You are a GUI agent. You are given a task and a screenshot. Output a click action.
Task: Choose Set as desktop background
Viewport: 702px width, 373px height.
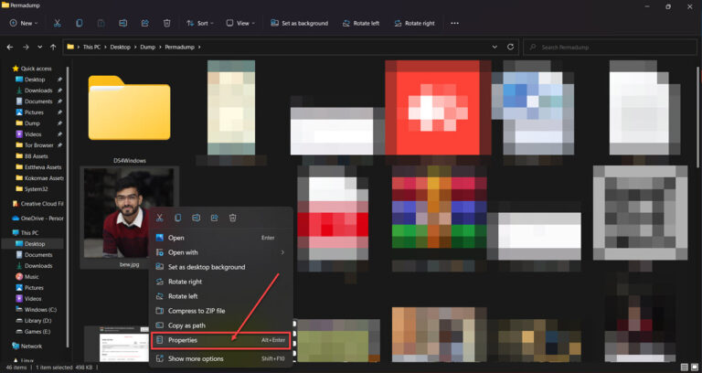pos(220,267)
